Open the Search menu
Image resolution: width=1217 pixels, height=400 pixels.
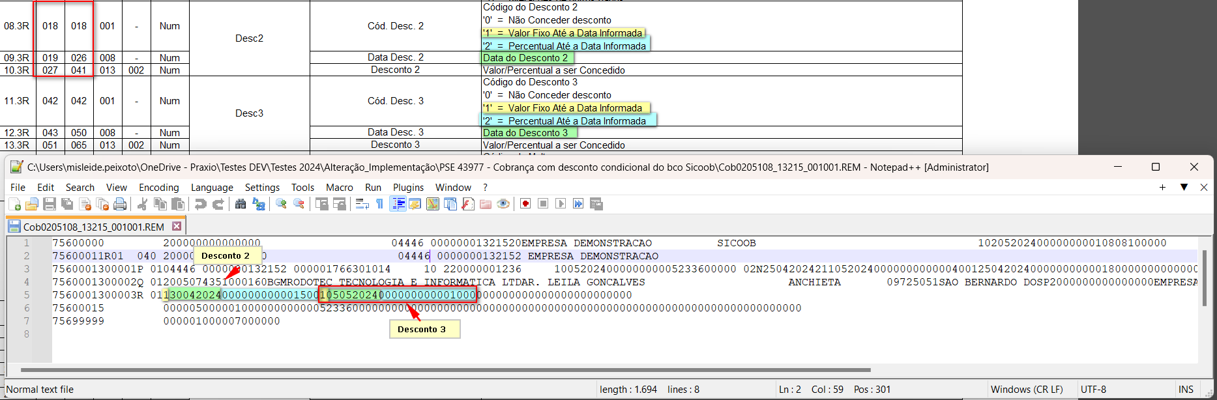pyautogui.click(x=80, y=188)
